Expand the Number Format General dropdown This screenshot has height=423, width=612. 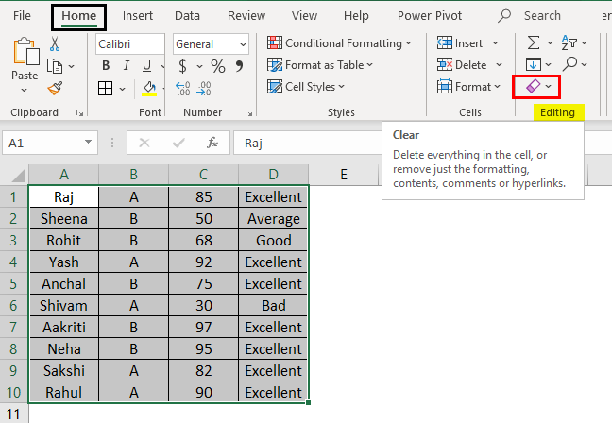pyautogui.click(x=243, y=44)
